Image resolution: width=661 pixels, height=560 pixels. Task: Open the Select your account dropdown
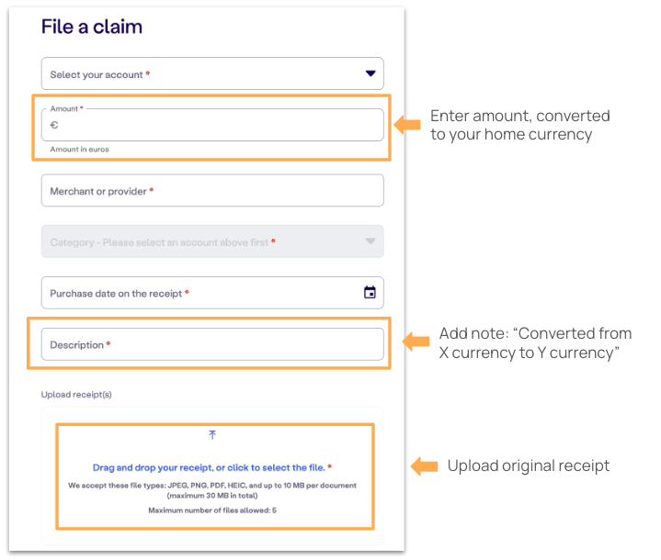pos(212,73)
